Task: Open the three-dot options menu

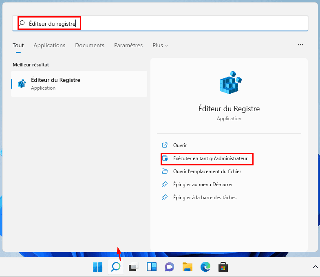Action: click(x=300, y=45)
